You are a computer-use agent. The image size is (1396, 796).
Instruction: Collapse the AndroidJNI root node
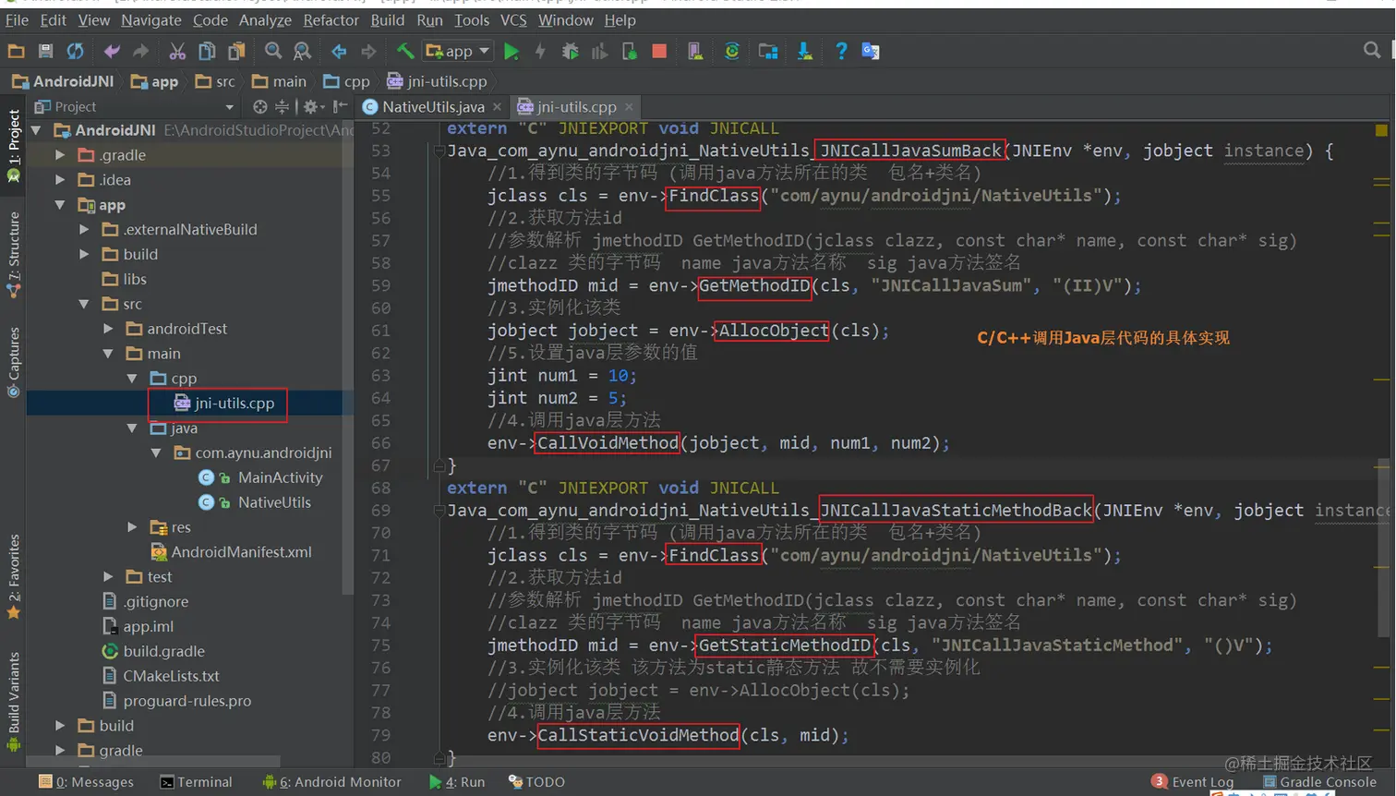coord(37,130)
